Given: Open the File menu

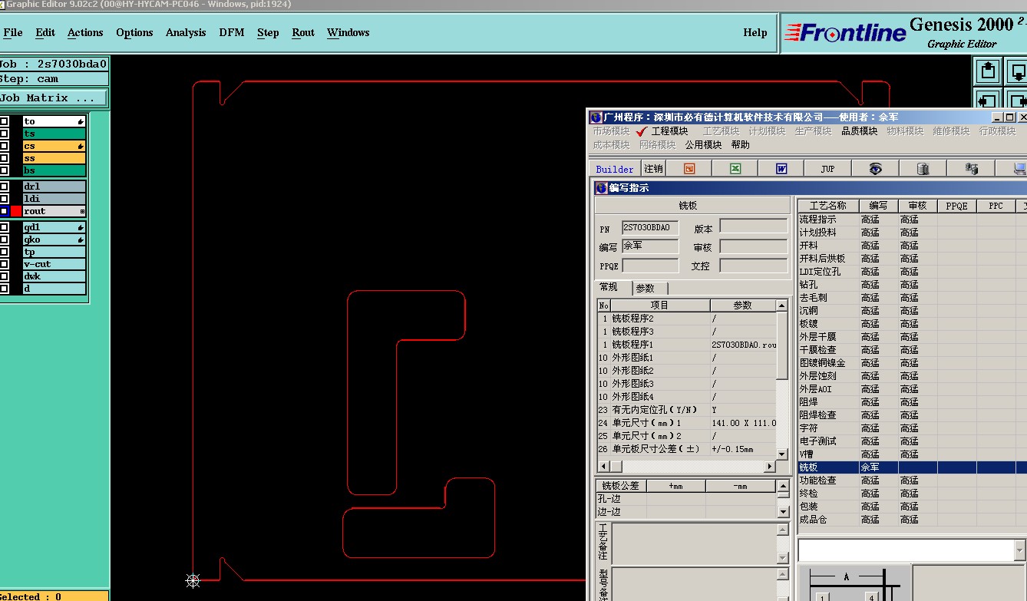Looking at the screenshot, I should pos(13,32).
